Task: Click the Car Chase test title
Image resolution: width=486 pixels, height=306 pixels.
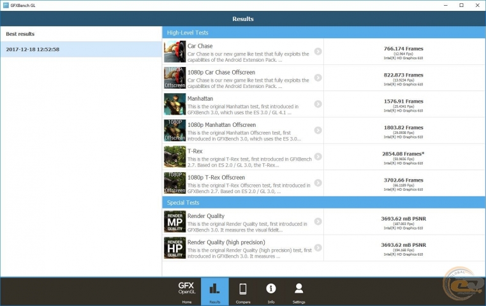Action: [200, 46]
